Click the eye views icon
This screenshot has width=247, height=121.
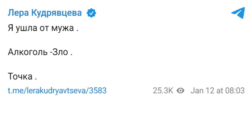point(180,91)
